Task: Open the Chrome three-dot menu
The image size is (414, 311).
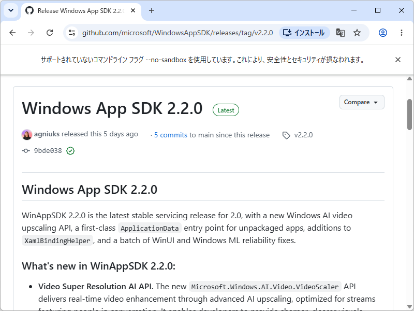Action: pyautogui.click(x=402, y=33)
